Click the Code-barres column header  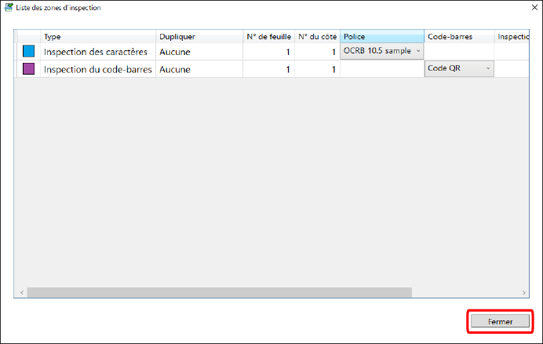pyautogui.click(x=459, y=37)
